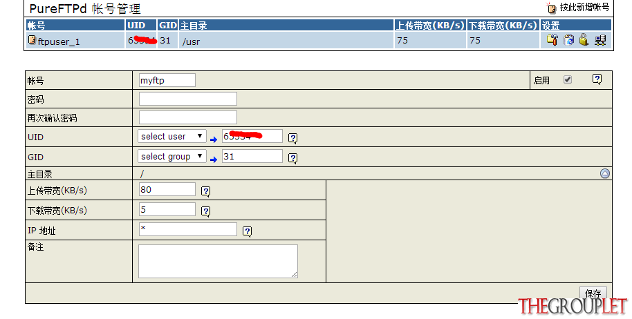Click the ftpuser_1 account name
This screenshot has height=319, width=632.
tap(59, 41)
